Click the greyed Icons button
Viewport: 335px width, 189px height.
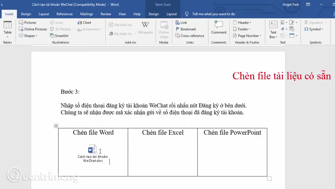(x=56, y=23)
